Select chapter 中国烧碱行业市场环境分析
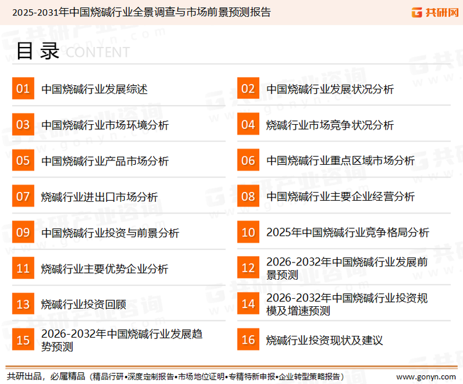 pos(105,125)
